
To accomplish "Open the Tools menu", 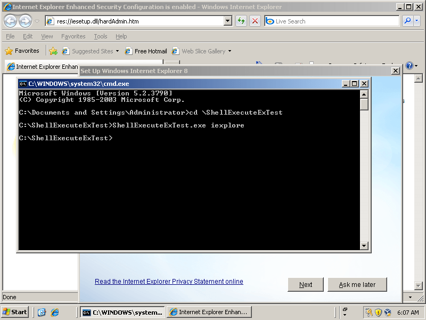I will (101, 36).
